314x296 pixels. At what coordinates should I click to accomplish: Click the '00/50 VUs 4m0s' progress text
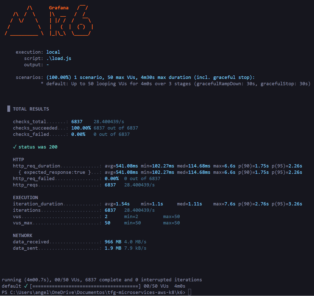(164, 286)
